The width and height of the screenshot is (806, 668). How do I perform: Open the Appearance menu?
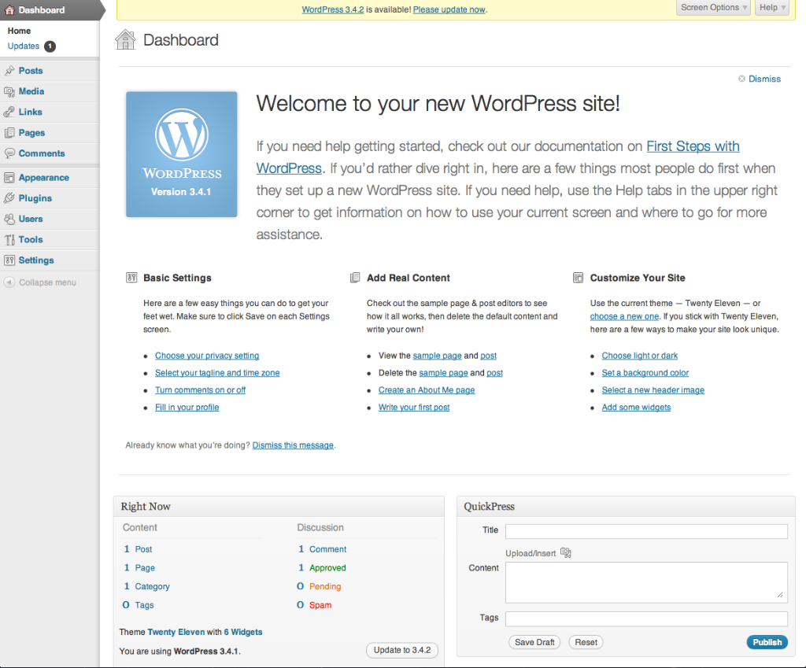44,177
